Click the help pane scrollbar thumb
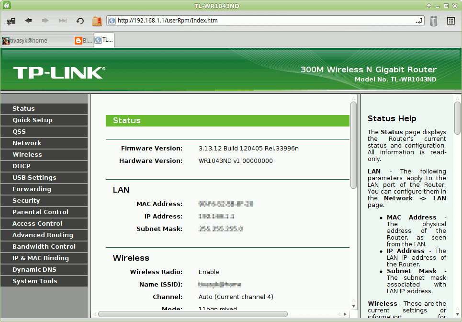462x322 pixels. click(457, 118)
